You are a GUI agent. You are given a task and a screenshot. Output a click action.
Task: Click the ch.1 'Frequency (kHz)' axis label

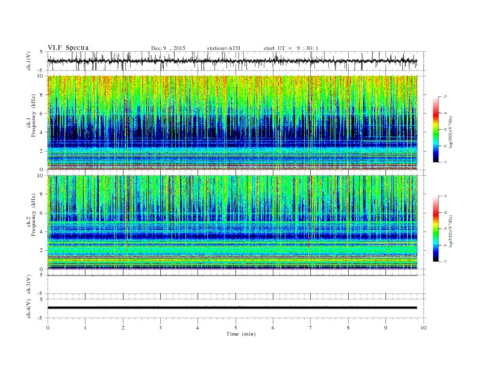pyautogui.click(x=34, y=115)
